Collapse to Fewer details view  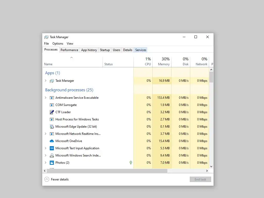click(56, 179)
